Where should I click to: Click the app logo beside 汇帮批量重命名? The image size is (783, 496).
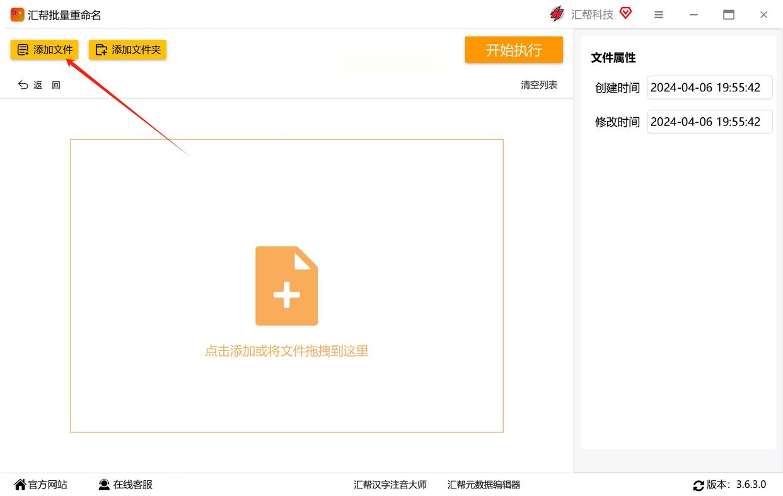point(17,14)
